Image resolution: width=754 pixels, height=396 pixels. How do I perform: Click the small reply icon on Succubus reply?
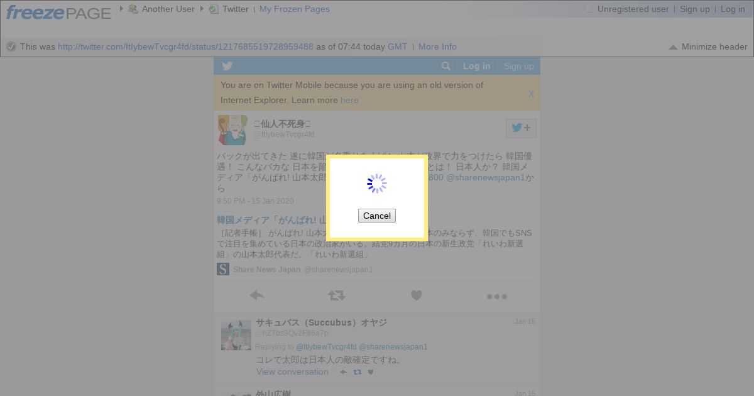[x=343, y=372]
